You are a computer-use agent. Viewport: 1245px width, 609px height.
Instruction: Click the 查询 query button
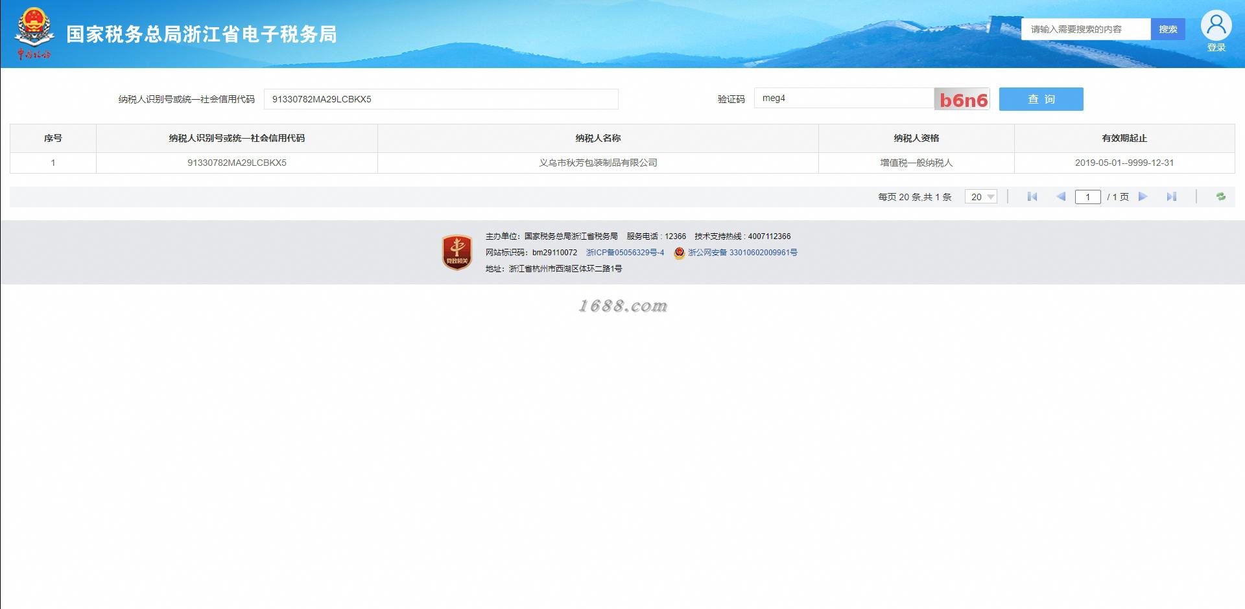coord(1041,99)
